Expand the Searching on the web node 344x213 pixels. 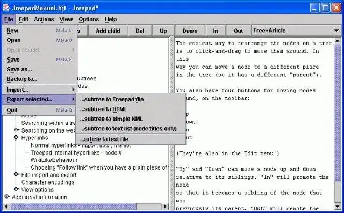pos(17,130)
